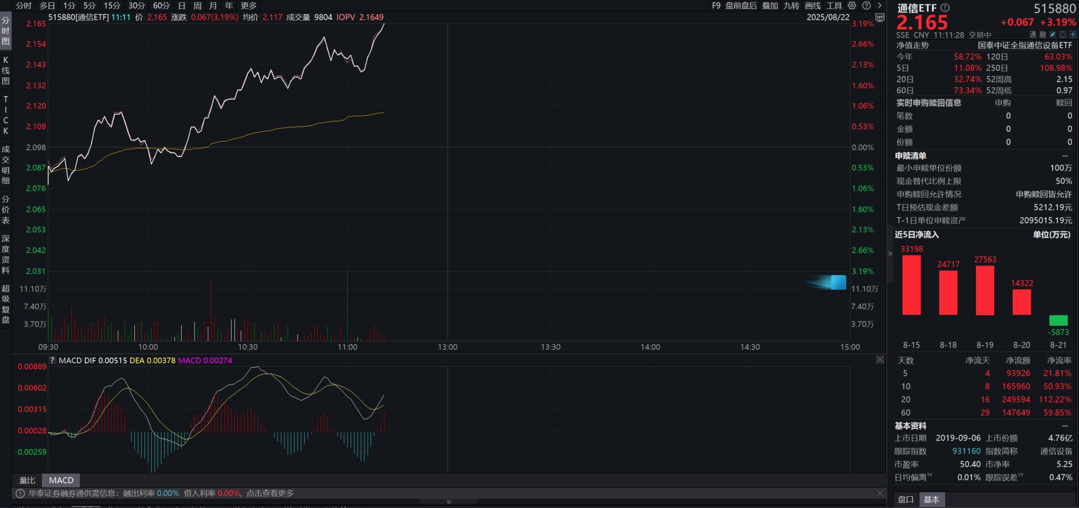Toggle the 叠加 overlay option
The width and height of the screenshot is (1079, 508).
pos(770,6)
